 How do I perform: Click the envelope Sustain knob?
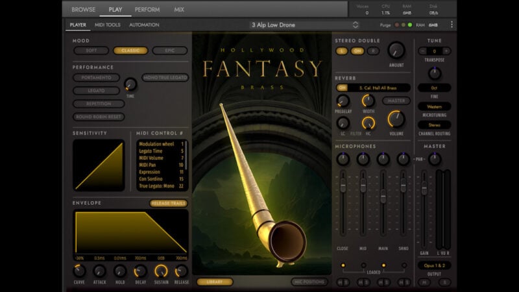point(161,271)
